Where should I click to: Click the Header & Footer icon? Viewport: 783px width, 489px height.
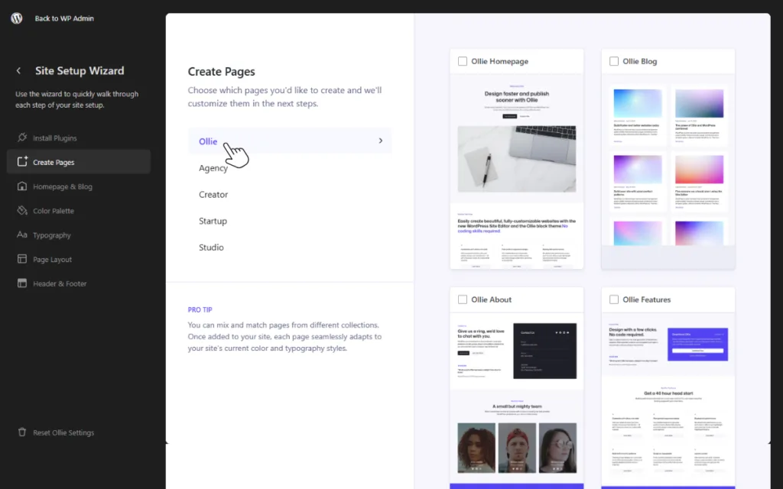[x=22, y=283]
